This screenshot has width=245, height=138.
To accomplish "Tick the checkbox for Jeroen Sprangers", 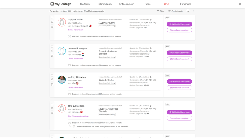I will 52,47.
